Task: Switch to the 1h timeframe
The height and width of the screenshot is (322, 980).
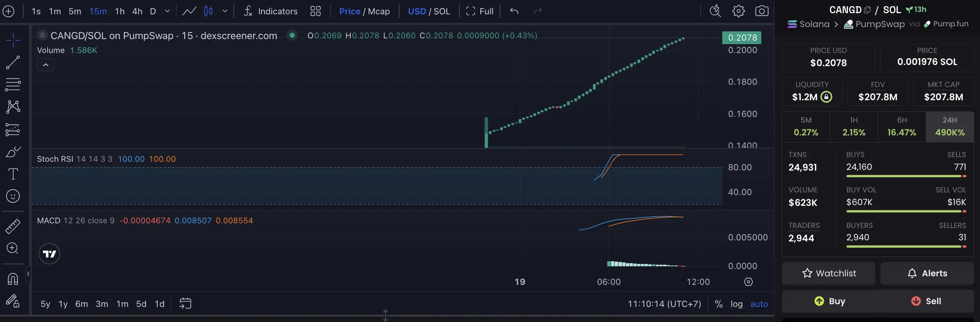Action: point(120,11)
